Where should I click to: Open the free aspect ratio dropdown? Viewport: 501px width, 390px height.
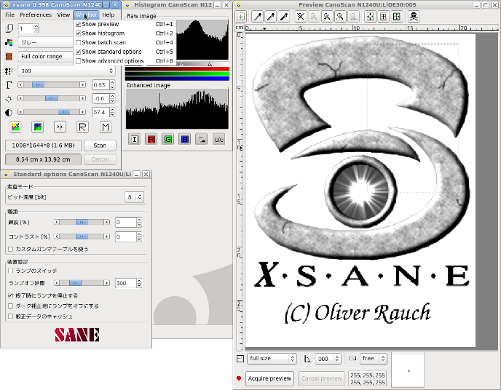(374, 359)
